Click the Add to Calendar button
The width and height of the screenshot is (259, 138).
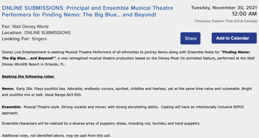tap(234, 38)
